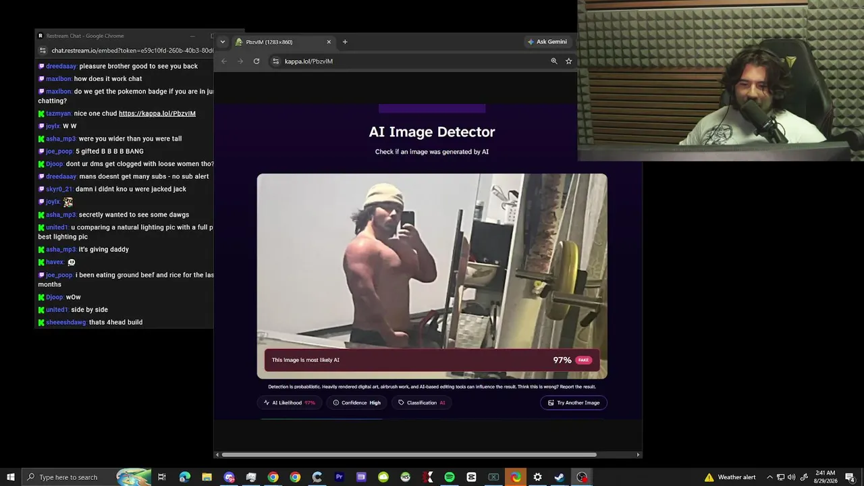
Task: Open CapCut from the taskbar
Action: pyautogui.click(x=471, y=477)
